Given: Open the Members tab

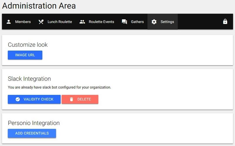Looking at the screenshot, I should (x=23, y=22).
